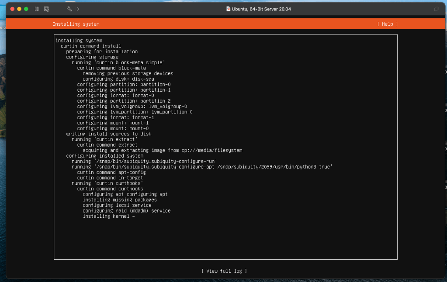Click the VM document icon in the window title
Viewport: 447px width, 282px height.
(228, 9)
